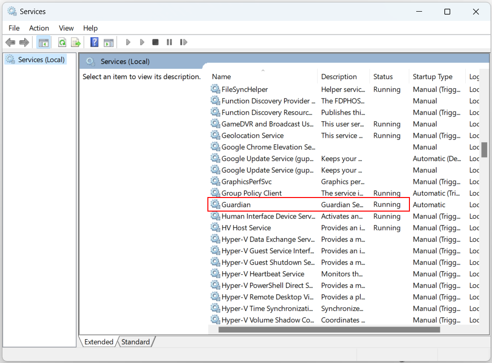The height and width of the screenshot is (363, 492).
Task: Click the Refresh toolbar icon
Action: [x=62, y=42]
